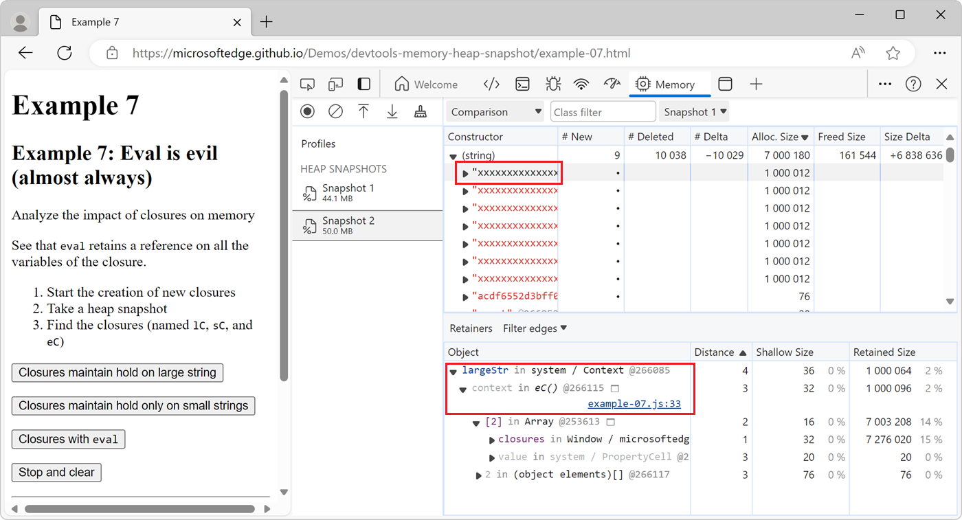962x520 pixels.
Task: Click the Stop and clear button
Action: (56, 473)
